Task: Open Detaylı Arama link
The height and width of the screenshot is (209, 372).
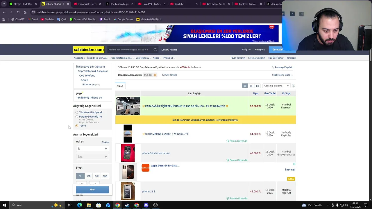Action: pos(169,50)
